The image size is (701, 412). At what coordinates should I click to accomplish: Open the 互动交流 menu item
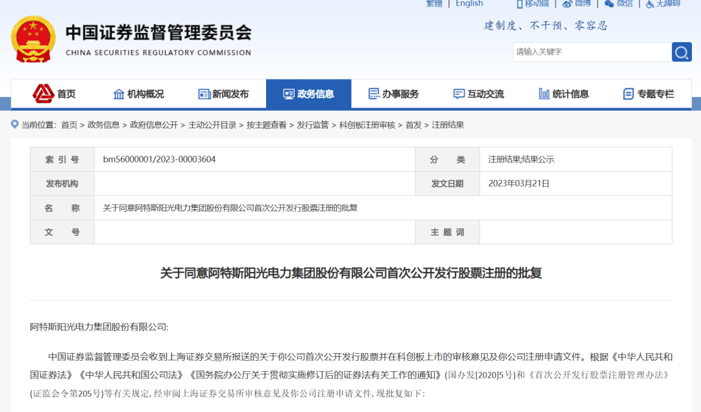(478, 94)
